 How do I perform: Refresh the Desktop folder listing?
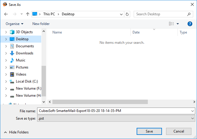(x=127, y=14)
